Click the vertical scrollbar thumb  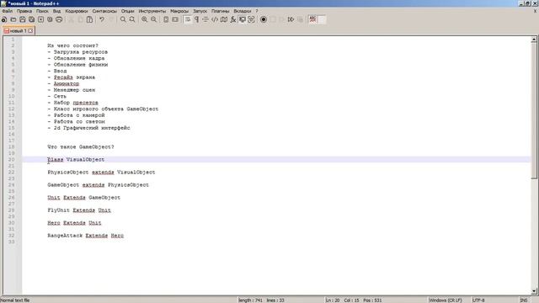click(534, 110)
